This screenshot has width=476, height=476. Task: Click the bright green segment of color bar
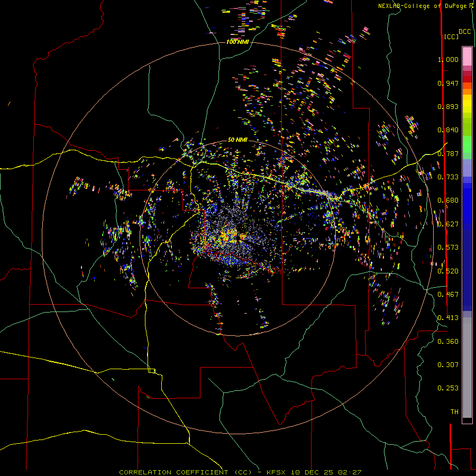point(467,144)
